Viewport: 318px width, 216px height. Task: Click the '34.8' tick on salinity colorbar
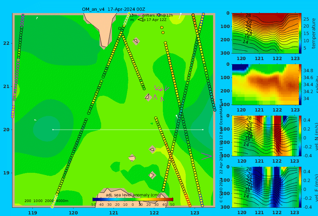[x=308, y=71]
